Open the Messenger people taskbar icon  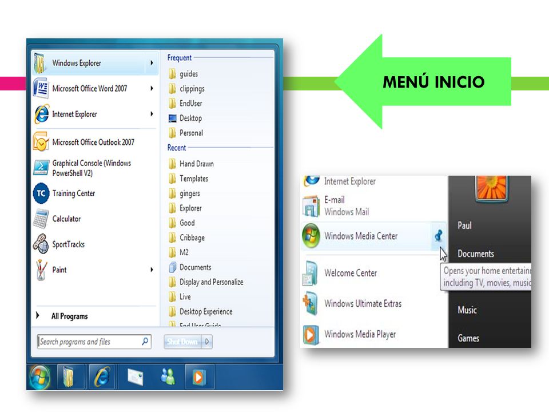click(168, 377)
